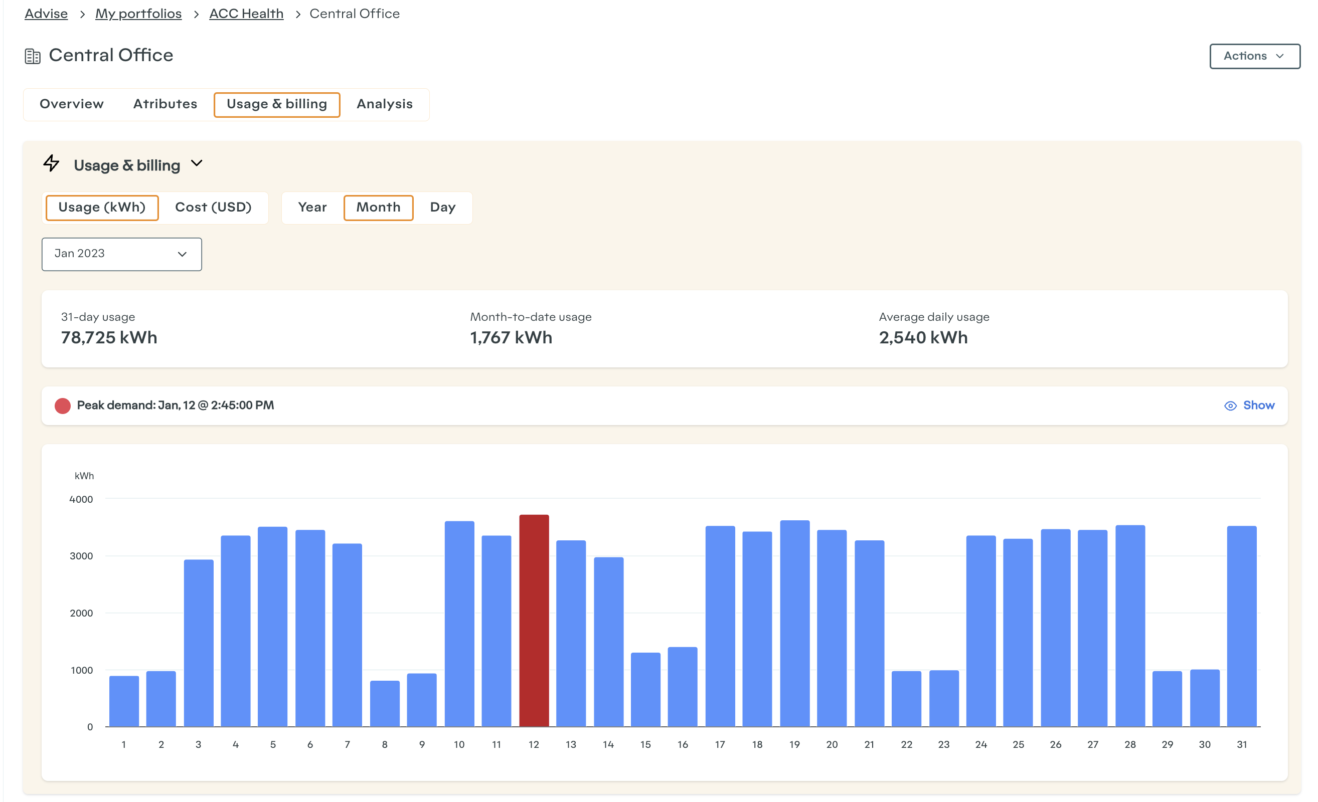This screenshot has width=1318, height=802.
Task: Click the chart bar for day 5
Action: click(273, 627)
